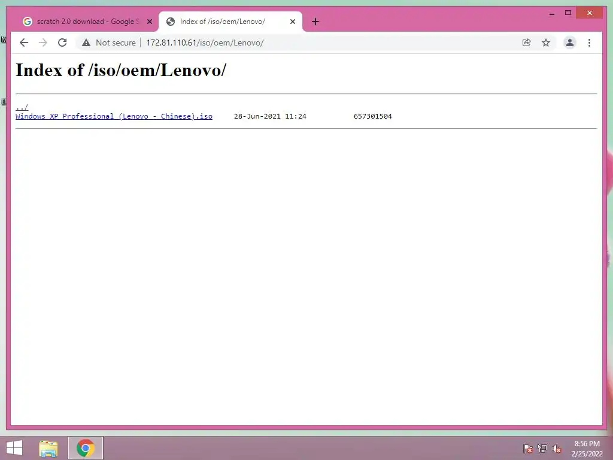Screen dimensions: 613x460
Task: Click the file size value 657301504
Action: coord(372,116)
